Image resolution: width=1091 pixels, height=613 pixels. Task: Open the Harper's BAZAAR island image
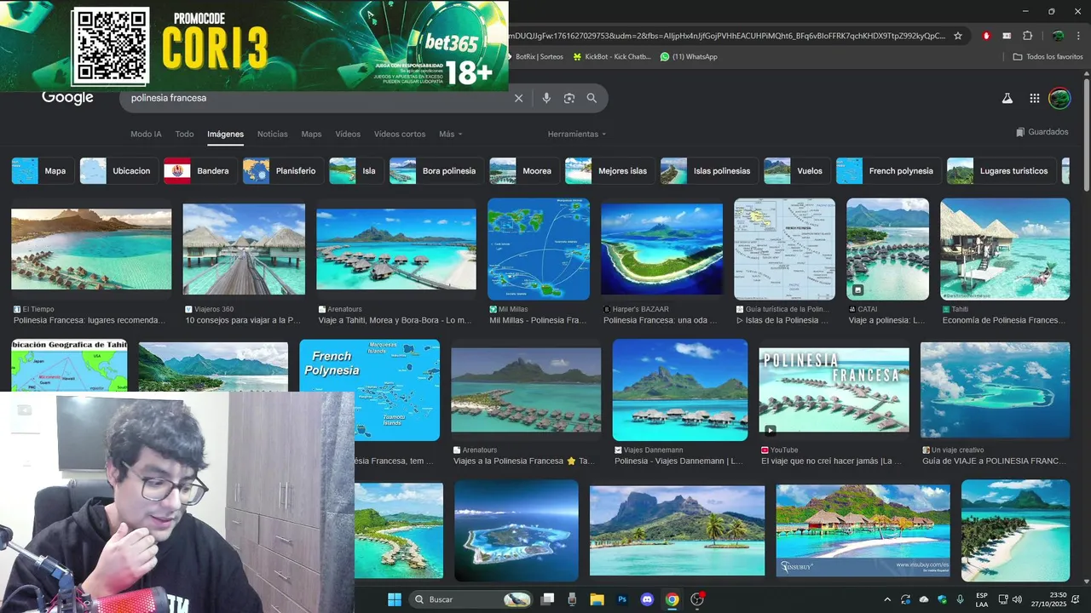click(661, 249)
